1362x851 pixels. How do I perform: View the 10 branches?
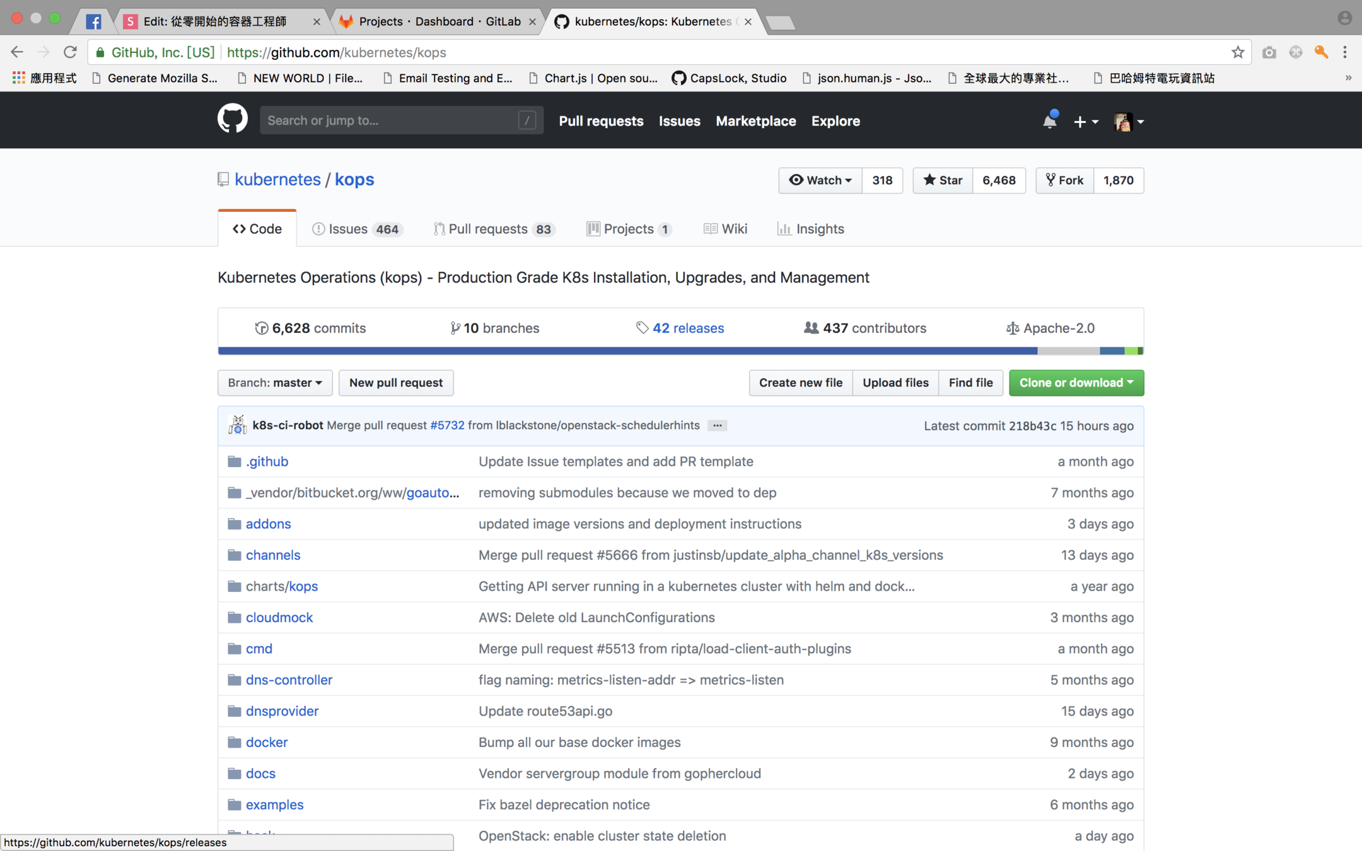[494, 328]
